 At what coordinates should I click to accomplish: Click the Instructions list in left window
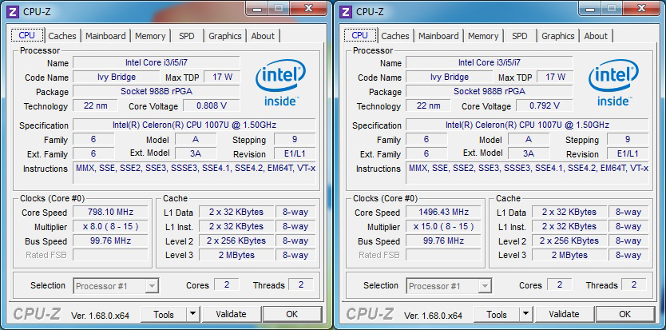coord(194,173)
